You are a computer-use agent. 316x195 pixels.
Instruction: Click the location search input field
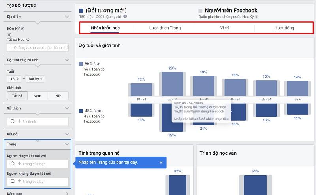click(38, 47)
